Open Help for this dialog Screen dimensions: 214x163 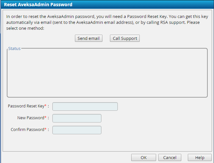pos(200,157)
